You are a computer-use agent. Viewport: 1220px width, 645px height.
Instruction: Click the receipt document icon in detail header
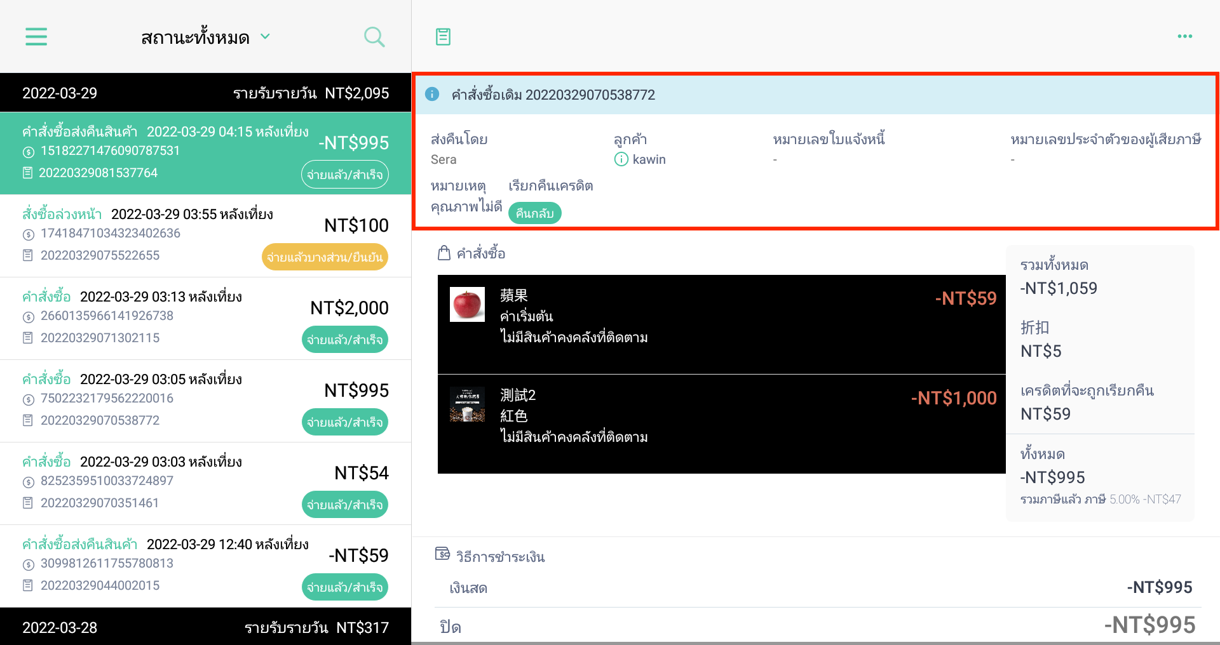(x=443, y=37)
